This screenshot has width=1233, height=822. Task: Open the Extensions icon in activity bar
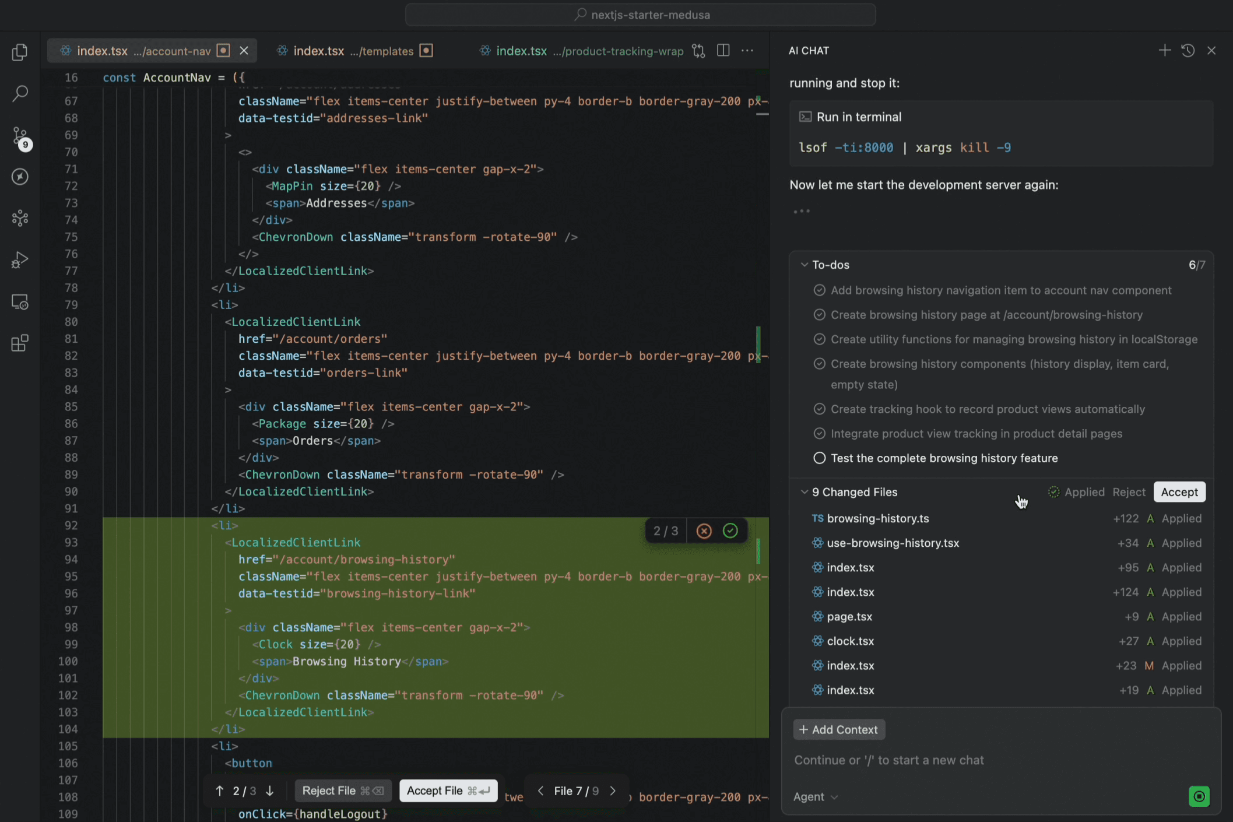20,343
